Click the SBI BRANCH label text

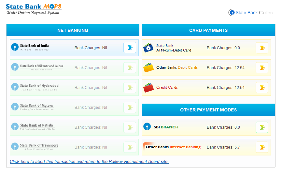tap(166, 127)
